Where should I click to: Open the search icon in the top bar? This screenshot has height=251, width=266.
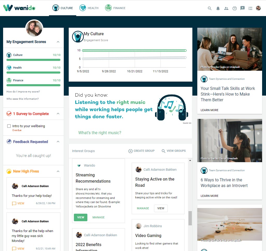click(x=209, y=8)
